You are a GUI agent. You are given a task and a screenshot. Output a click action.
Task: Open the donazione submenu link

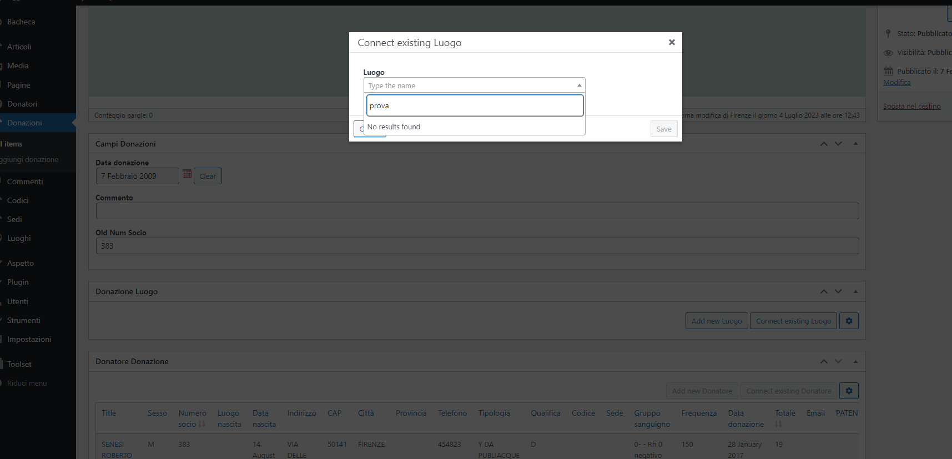pos(29,159)
